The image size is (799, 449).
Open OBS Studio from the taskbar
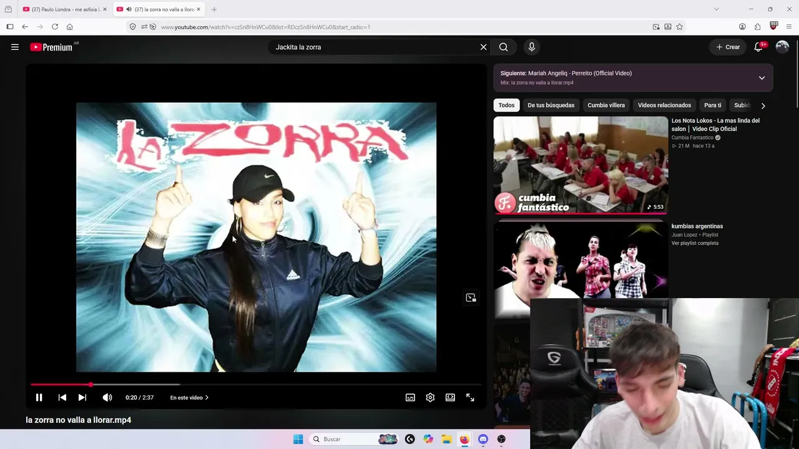pos(501,439)
